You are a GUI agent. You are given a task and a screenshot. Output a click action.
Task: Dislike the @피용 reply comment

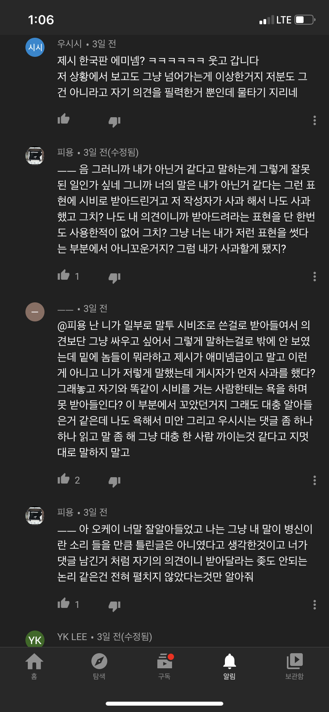click(x=114, y=481)
